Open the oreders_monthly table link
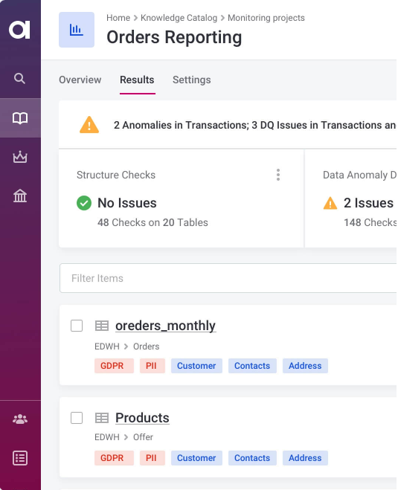Viewport: 398px width, 490px height. tap(165, 326)
